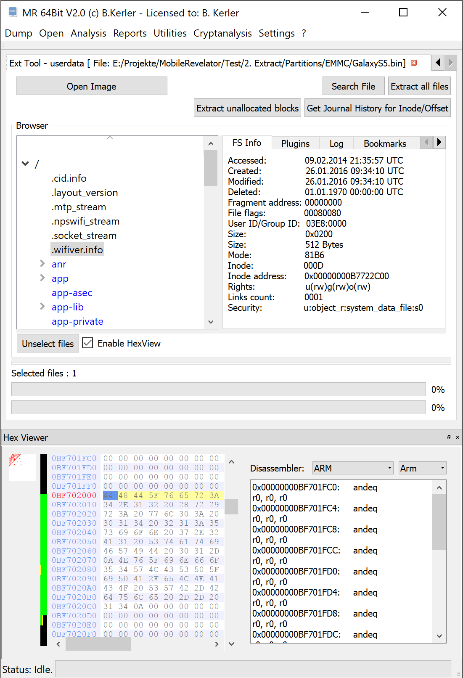Viewport: 463px width, 678px height.
Task: Click the tab bar left arrow
Action: [x=438, y=63]
